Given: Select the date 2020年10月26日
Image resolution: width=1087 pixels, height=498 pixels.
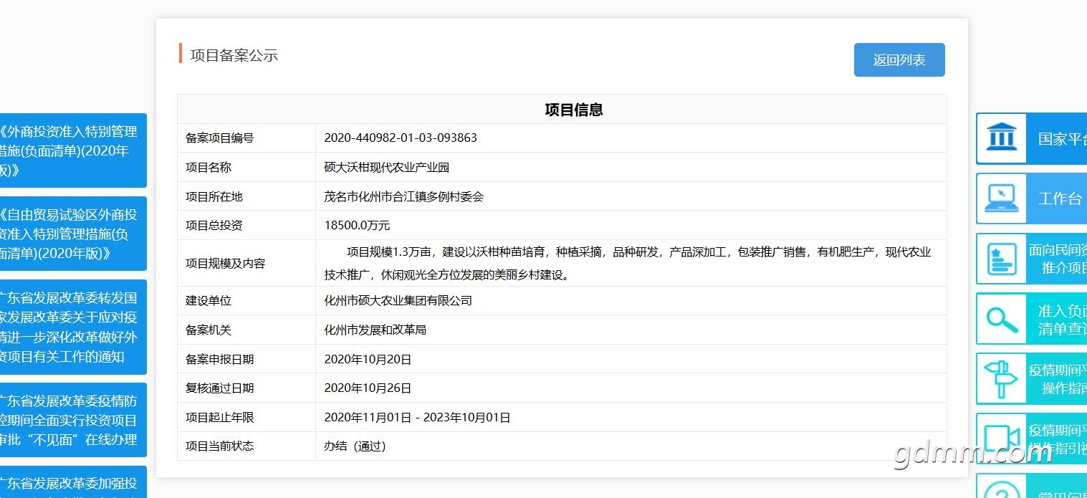Looking at the screenshot, I should (368, 388).
